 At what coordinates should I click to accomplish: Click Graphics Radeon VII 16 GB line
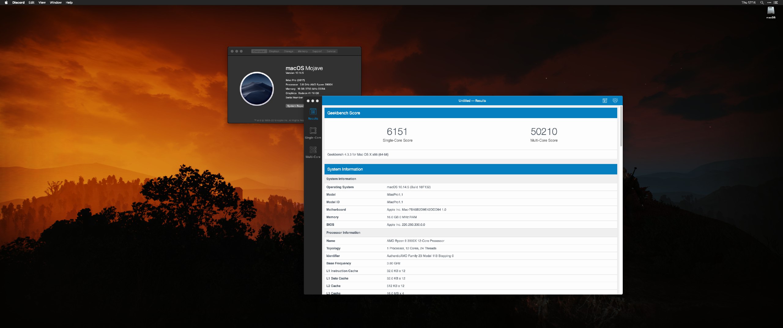[302, 93]
